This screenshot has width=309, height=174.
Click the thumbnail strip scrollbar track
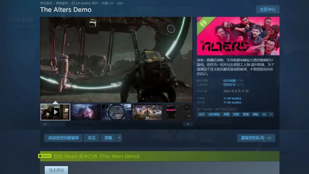(124, 124)
